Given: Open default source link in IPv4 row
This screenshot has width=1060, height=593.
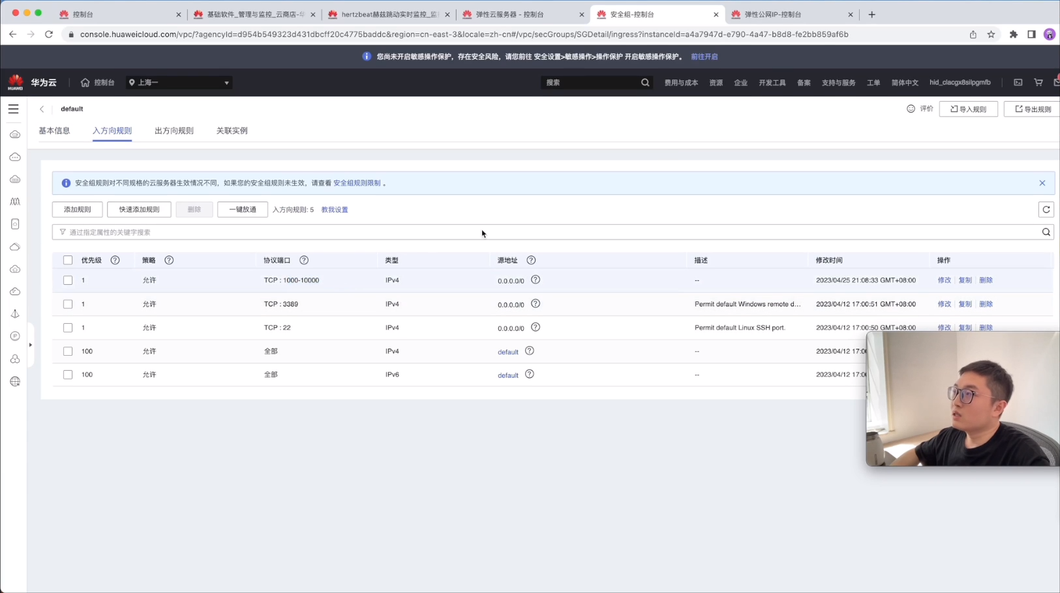Looking at the screenshot, I should [x=508, y=352].
